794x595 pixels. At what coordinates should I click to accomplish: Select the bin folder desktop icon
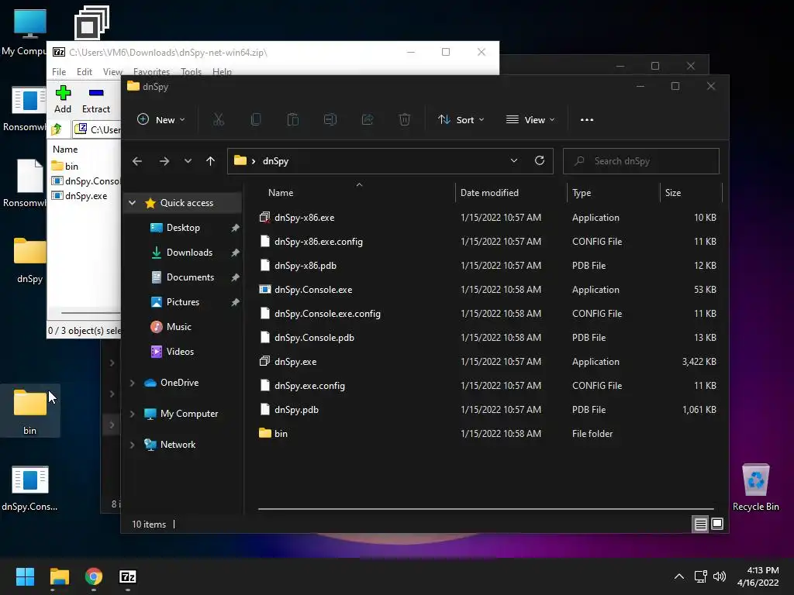pos(30,411)
